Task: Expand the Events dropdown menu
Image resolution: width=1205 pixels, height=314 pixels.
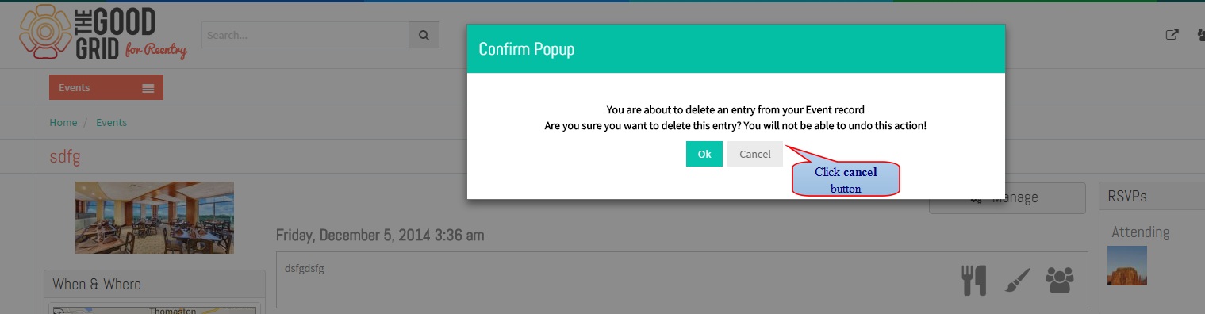Action: click(x=106, y=88)
